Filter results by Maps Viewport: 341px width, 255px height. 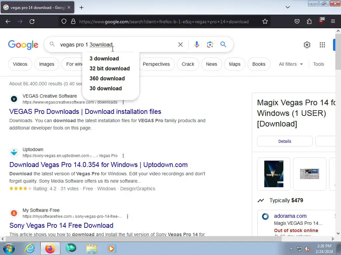[x=235, y=64]
